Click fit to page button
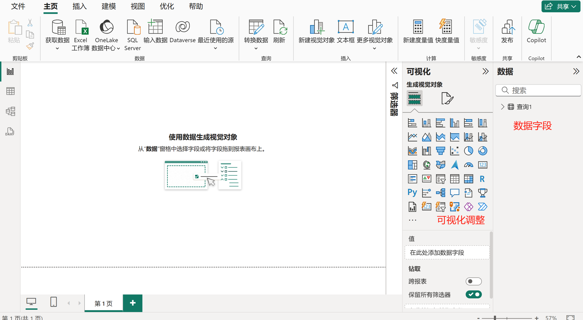 [570, 318]
